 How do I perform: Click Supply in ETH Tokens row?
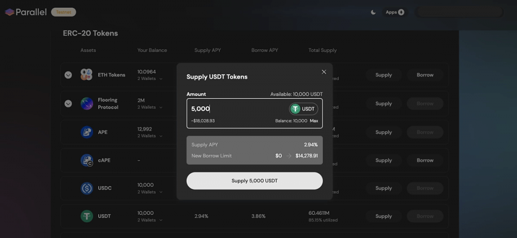384,75
